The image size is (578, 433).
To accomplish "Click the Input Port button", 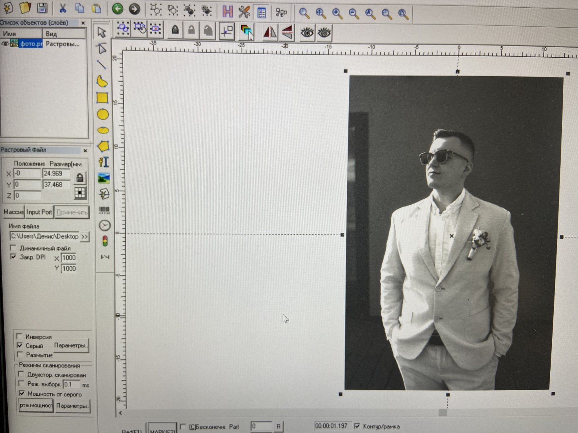I will [39, 212].
